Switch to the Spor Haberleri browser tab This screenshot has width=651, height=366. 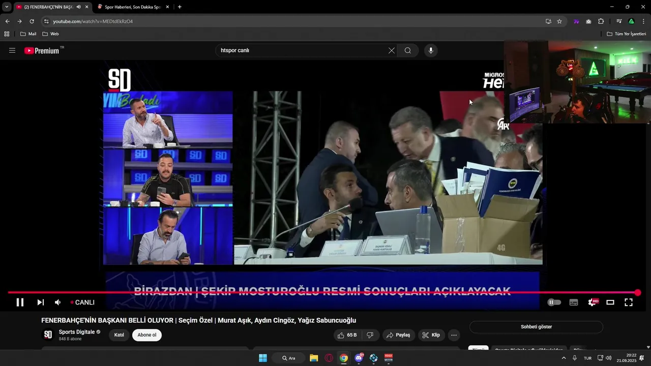(x=132, y=7)
